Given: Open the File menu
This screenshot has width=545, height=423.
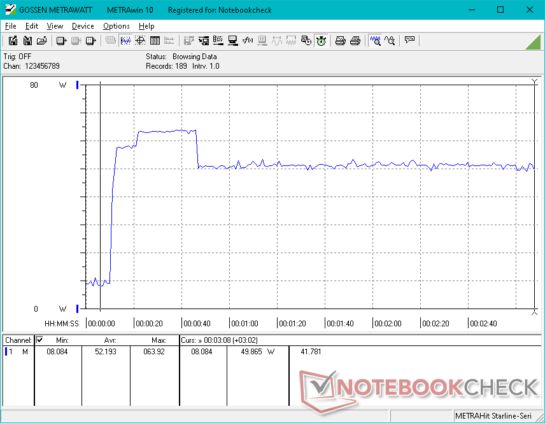Looking at the screenshot, I should (10, 26).
